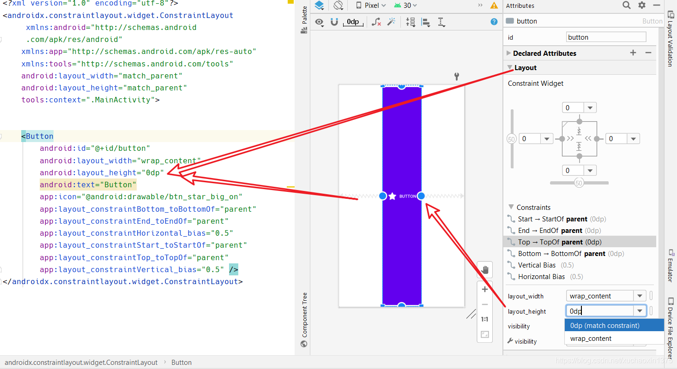Zoom out with minus button
Image resolution: width=677 pixels, height=369 pixels.
point(485,304)
